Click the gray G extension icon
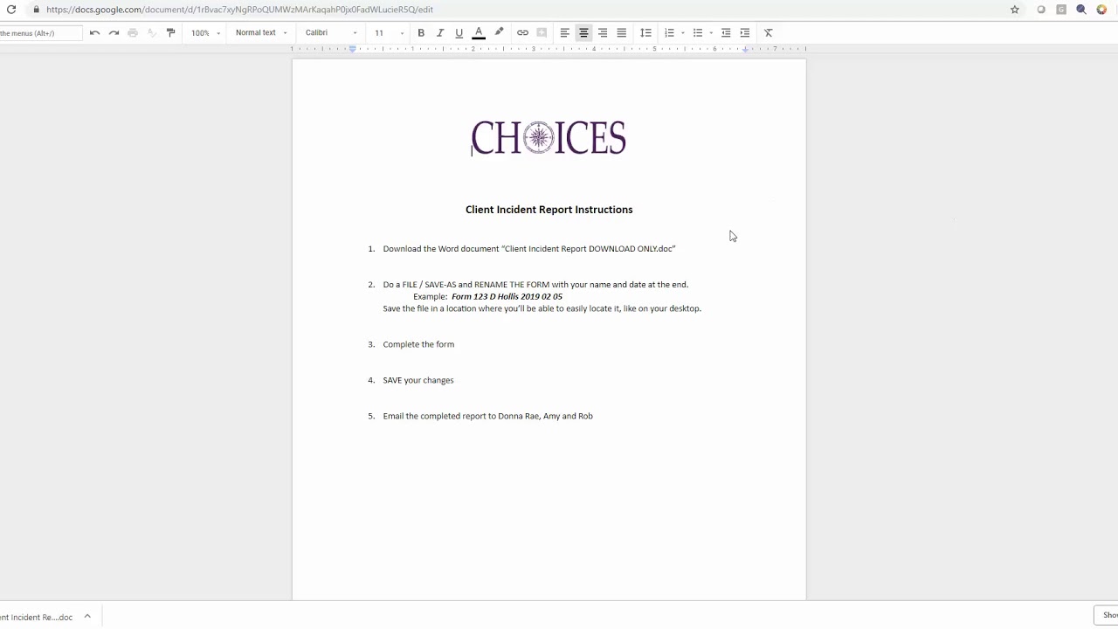Viewport: 1118px width, 629px height. pyautogui.click(x=1061, y=10)
